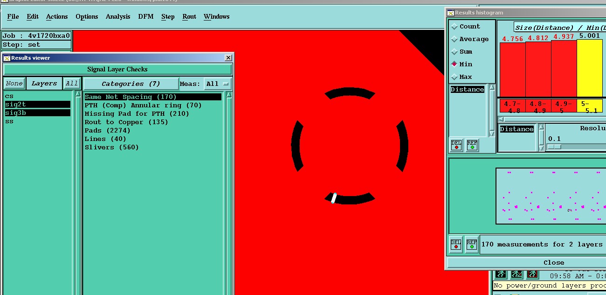
Task: Click None to deselect all layers
Action: 14,84
